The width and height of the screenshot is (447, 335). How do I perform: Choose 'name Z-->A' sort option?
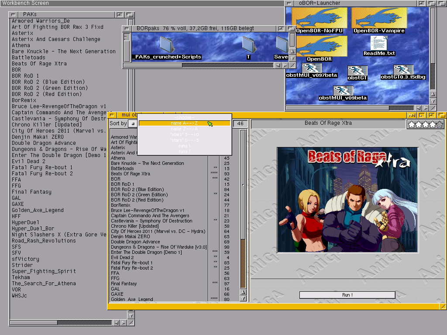[184, 129]
